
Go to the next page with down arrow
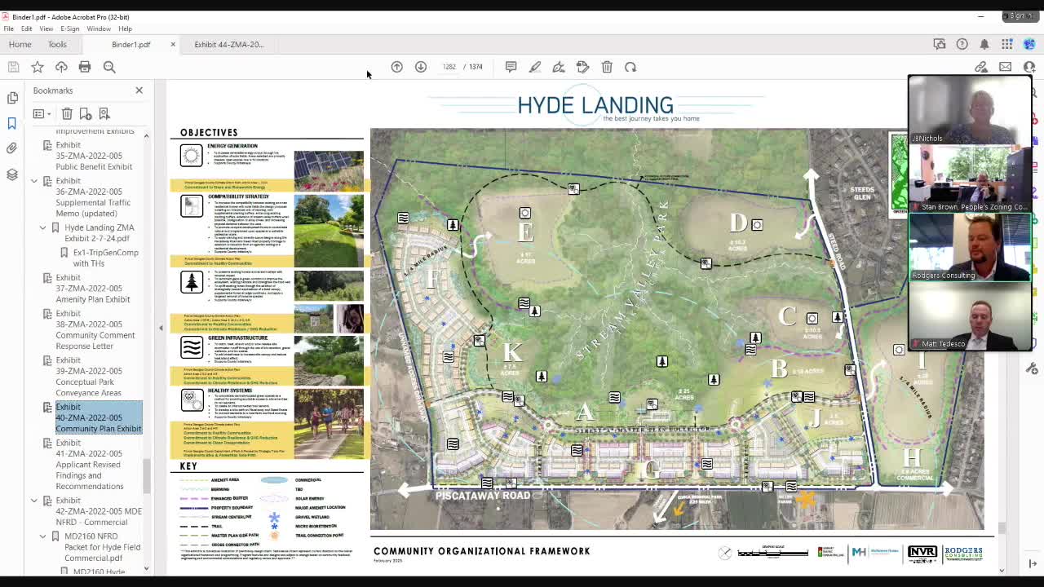pyautogui.click(x=421, y=67)
